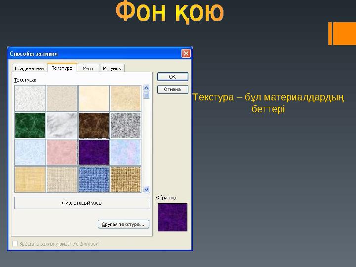Toggle rotate fill with shape checkbox
Screen dimensions: 356x267
click(x=15, y=244)
